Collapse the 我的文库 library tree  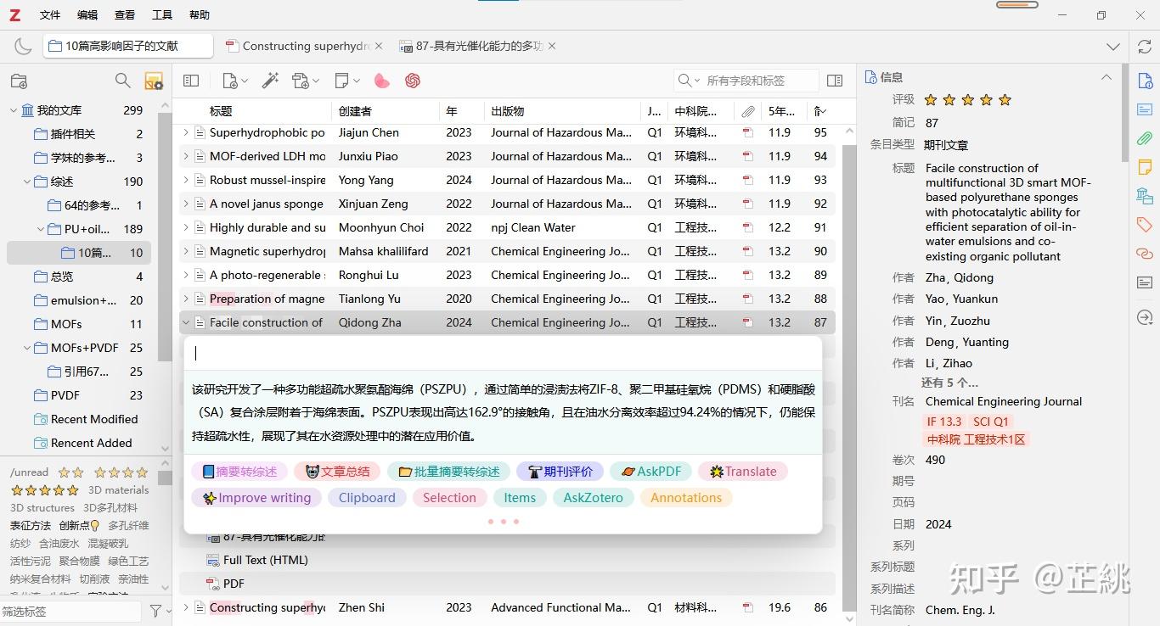[14, 110]
